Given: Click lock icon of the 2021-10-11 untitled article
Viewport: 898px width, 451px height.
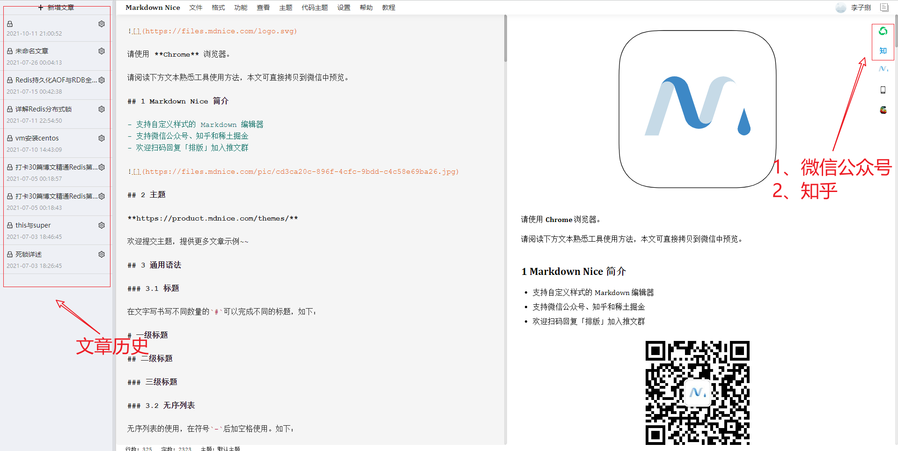Looking at the screenshot, I should point(10,24).
